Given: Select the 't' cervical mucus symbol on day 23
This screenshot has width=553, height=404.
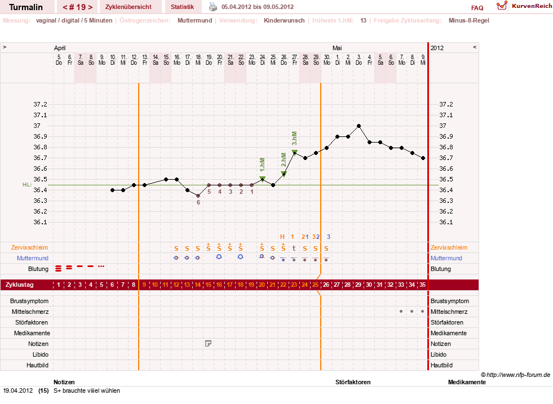Looking at the screenshot, I should click(294, 248).
